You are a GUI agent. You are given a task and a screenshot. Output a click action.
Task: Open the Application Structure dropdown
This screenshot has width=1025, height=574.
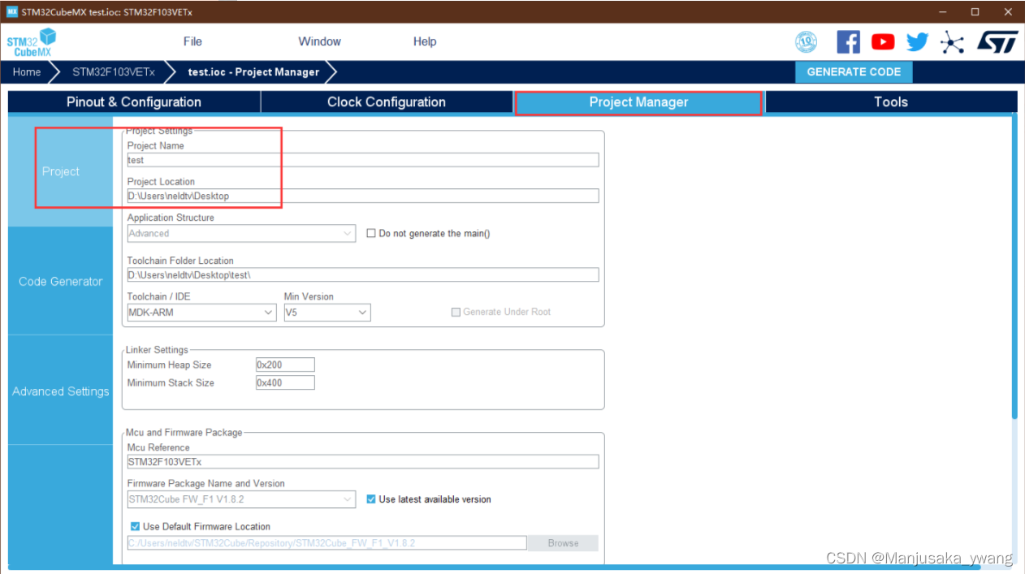click(x=241, y=233)
